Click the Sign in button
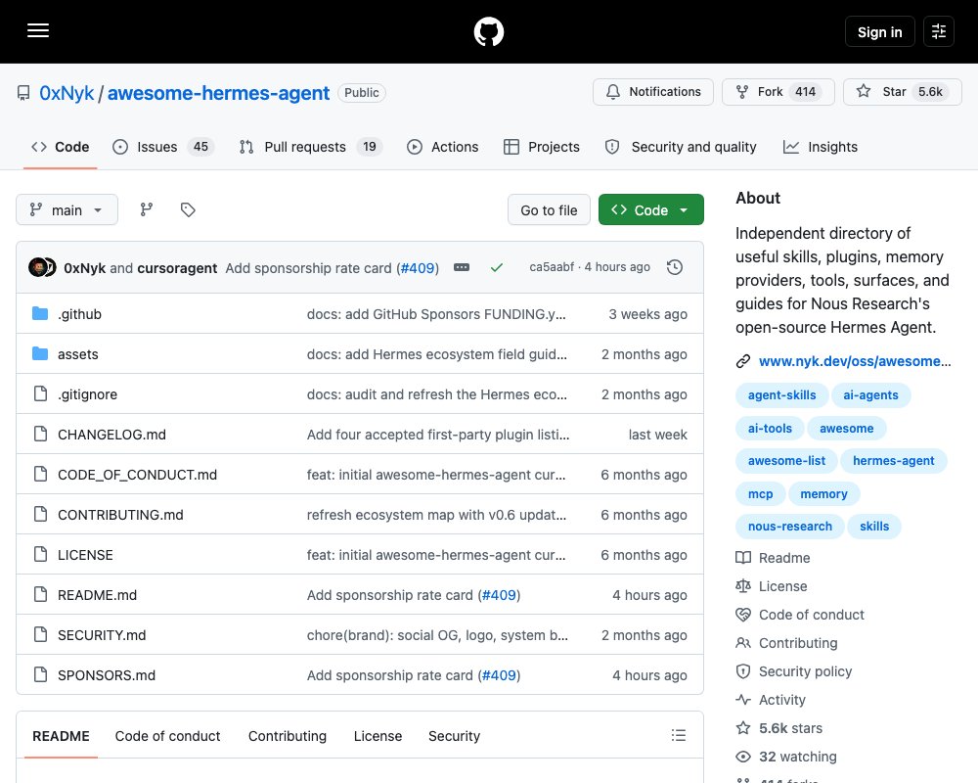The width and height of the screenshot is (978, 783). [879, 31]
